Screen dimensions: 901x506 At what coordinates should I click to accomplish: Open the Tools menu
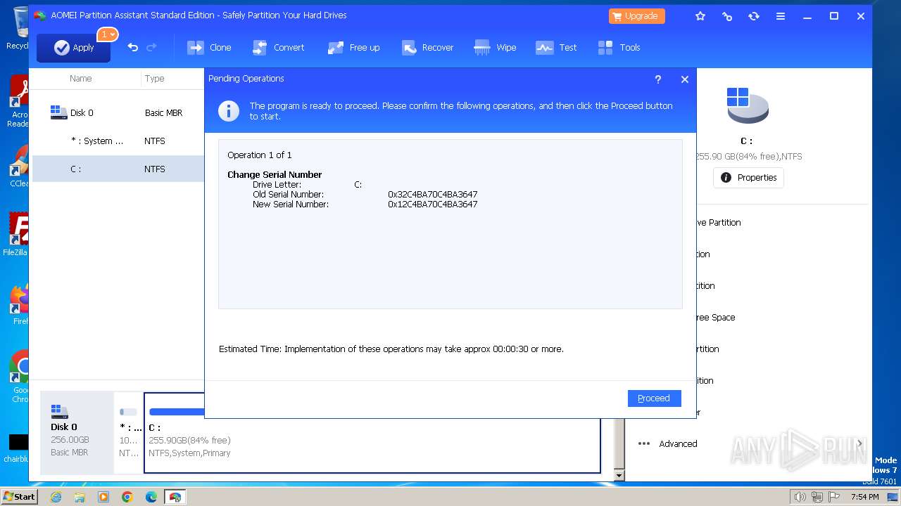coord(619,47)
